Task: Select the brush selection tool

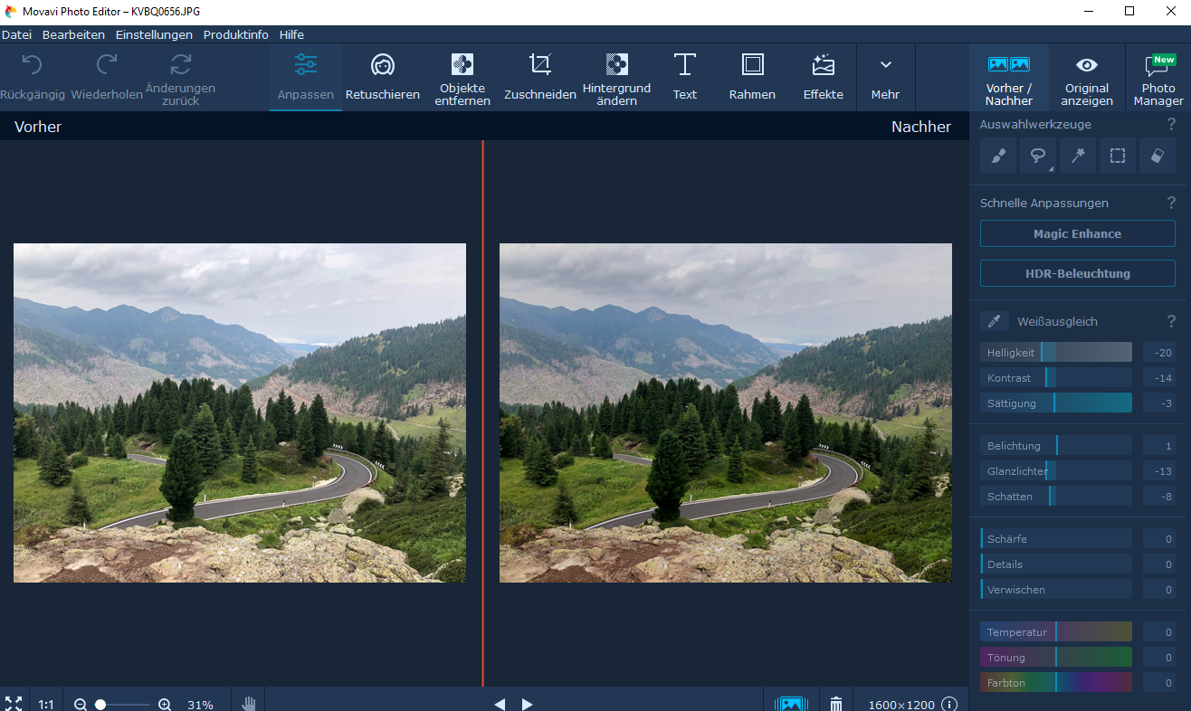Action: pos(998,156)
